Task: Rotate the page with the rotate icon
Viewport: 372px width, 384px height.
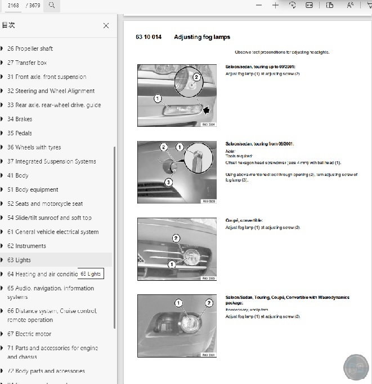Action: point(292,5)
